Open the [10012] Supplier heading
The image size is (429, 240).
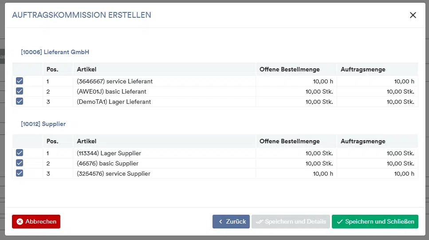pyautogui.click(x=43, y=124)
